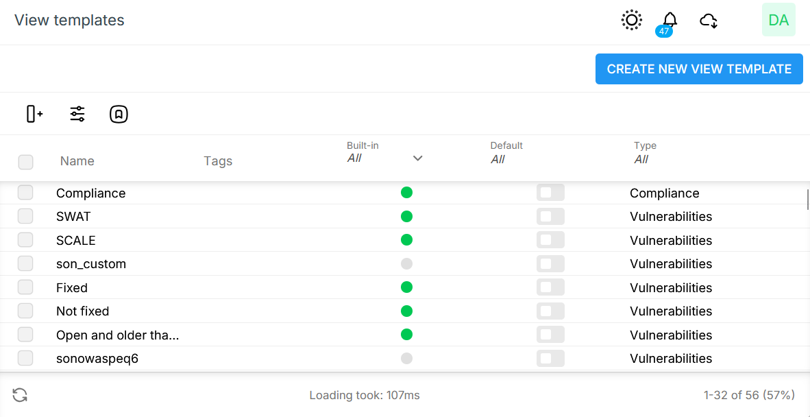Open the create new column icon
This screenshot has height=417, width=810.
(x=34, y=114)
